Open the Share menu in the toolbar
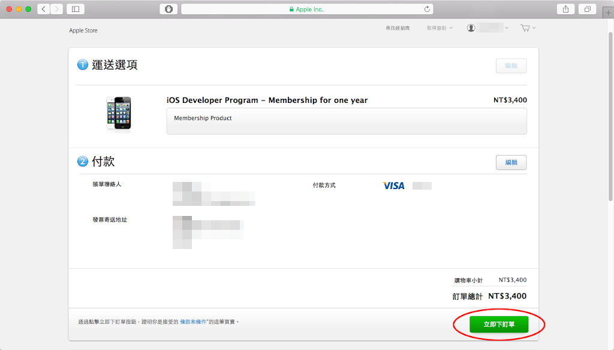Image resolution: width=614 pixels, height=350 pixels. 565,9
